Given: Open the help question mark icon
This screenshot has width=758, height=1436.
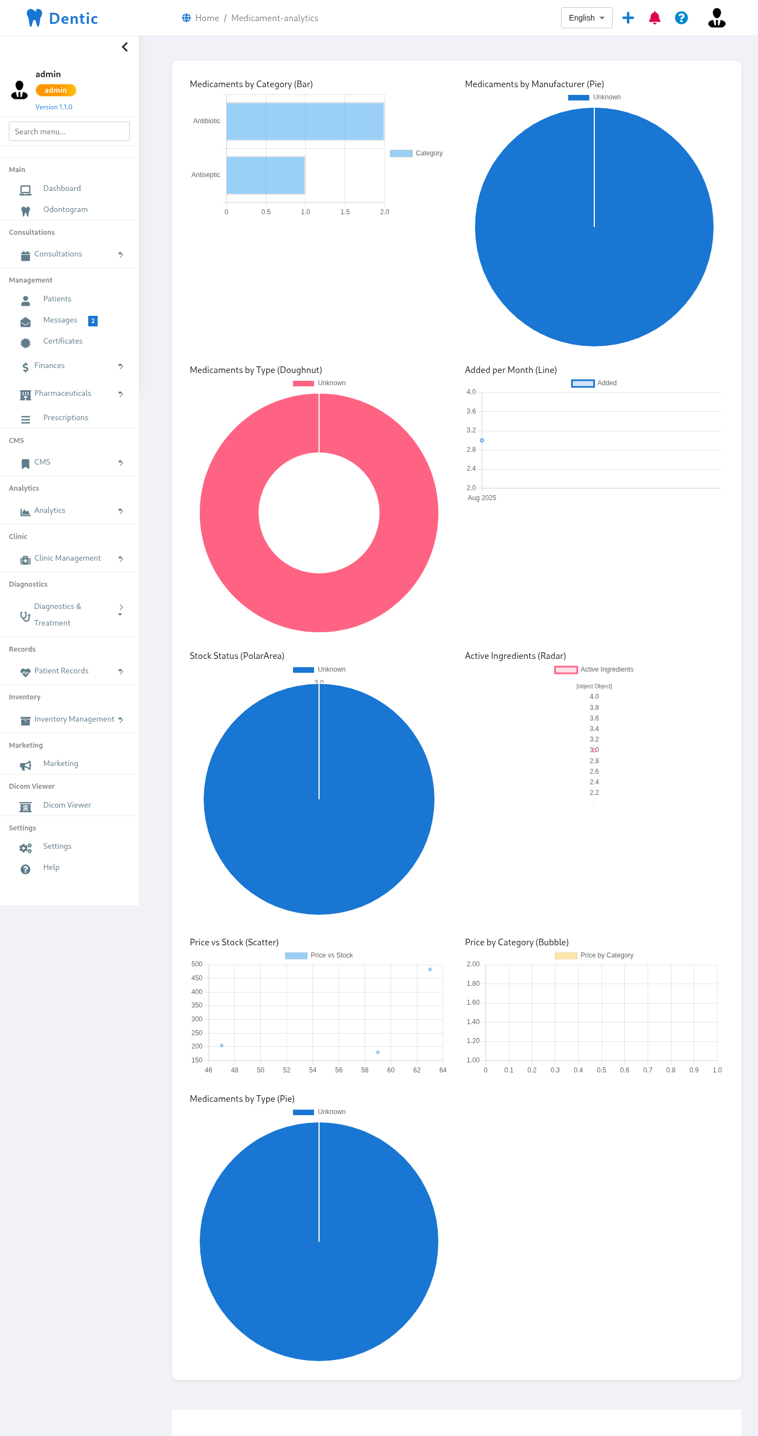Looking at the screenshot, I should 680,18.
